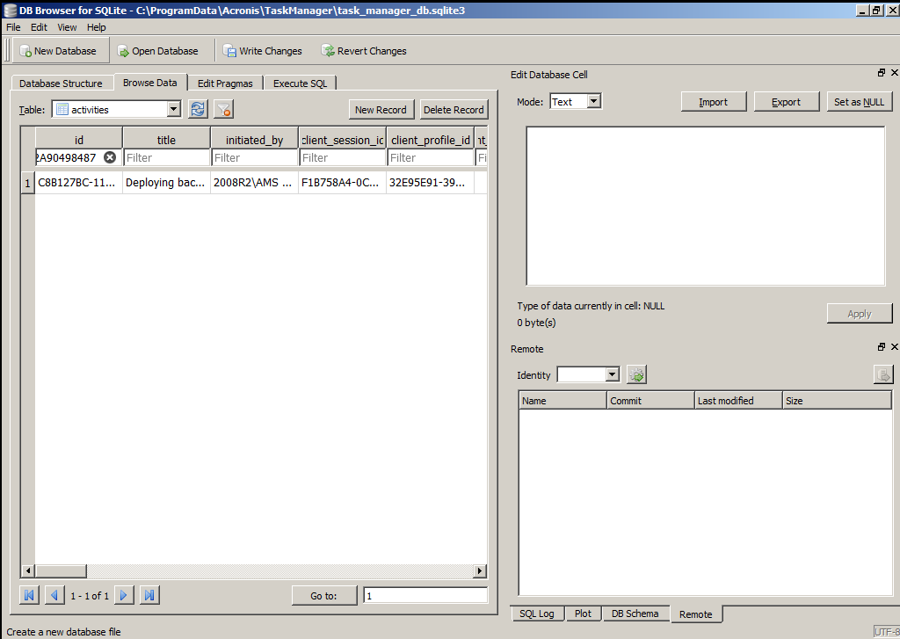Sort by the initiated_by column header
This screenshot has width=900, height=639.
tap(254, 140)
